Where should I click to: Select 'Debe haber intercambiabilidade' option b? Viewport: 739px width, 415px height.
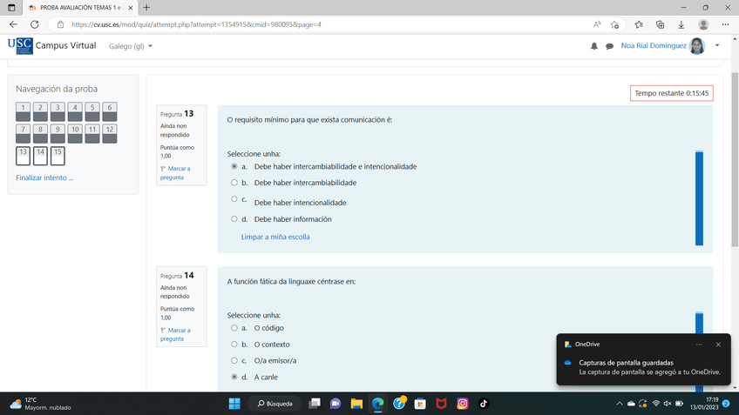(234, 183)
